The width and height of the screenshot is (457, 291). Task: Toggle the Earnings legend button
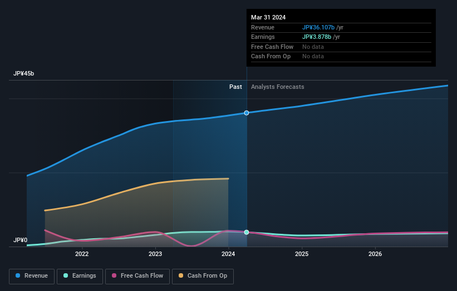pyautogui.click(x=80, y=276)
